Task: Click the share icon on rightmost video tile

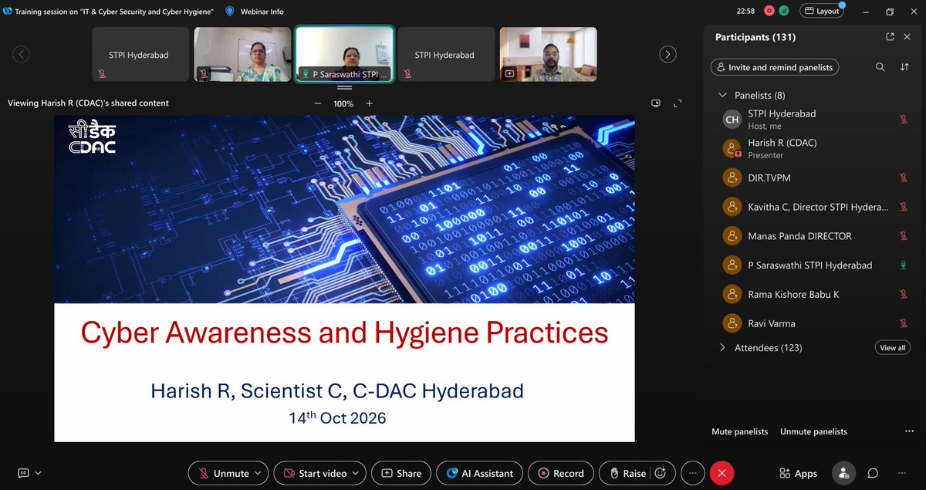Action: point(509,74)
